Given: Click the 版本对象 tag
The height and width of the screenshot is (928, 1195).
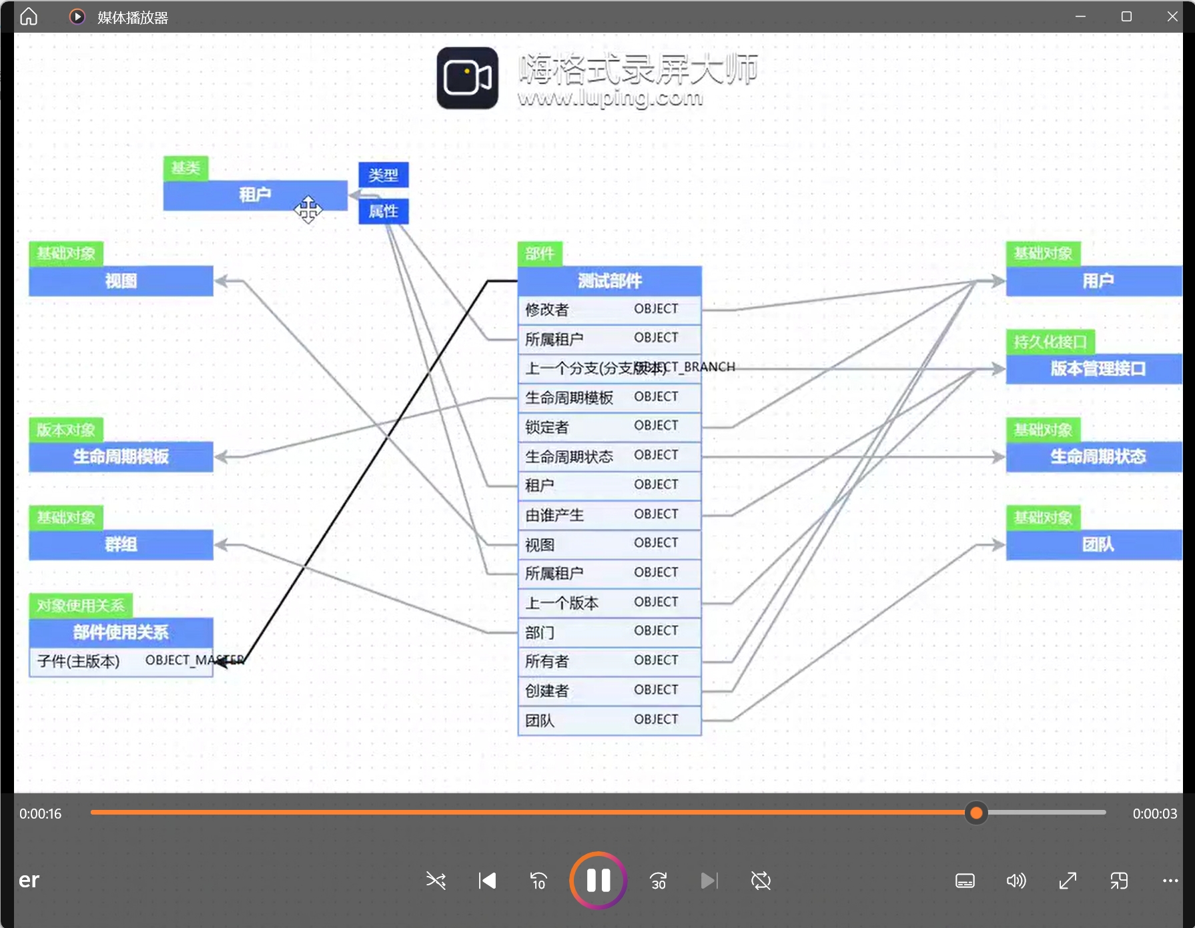Looking at the screenshot, I should [x=65, y=430].
